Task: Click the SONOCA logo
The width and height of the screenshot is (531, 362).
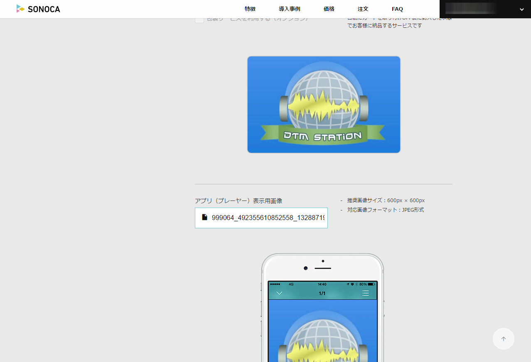Action: point(38,9)
